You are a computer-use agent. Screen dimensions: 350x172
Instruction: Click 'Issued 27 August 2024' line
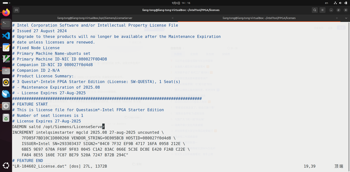[x=39, y=31]
